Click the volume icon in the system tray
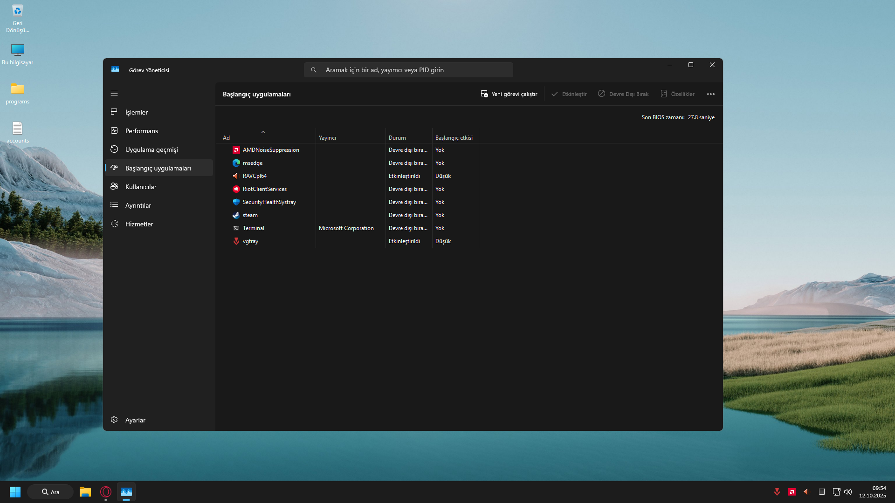This screenshot has width=895, height=503. (848, 492)
